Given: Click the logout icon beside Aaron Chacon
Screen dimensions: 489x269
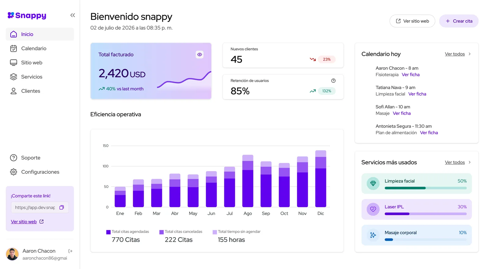Looking at the screenshot, I should coord(70,251).
